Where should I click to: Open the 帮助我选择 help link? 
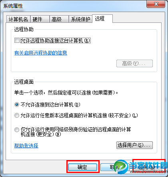(x=26, y=146)
